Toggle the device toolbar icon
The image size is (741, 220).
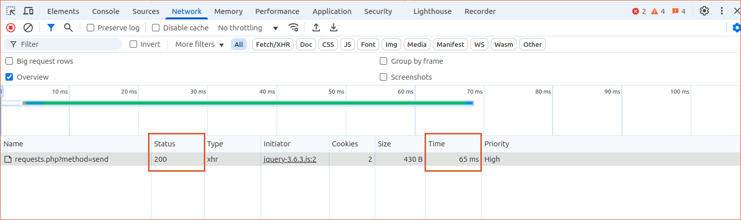click(x=28, y=11)
